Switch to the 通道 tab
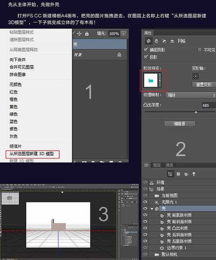 coord(169,165)
